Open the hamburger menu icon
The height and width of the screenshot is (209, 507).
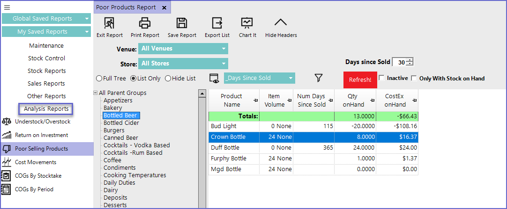click(x=7, y=7)
